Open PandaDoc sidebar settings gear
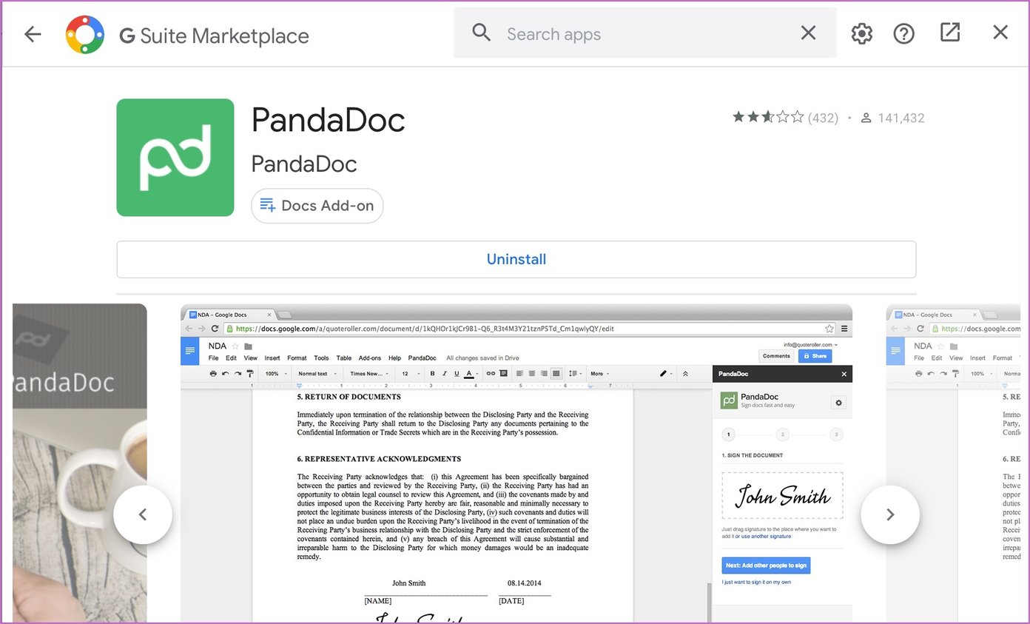The image size is (1030, 624). pos(838,402)
